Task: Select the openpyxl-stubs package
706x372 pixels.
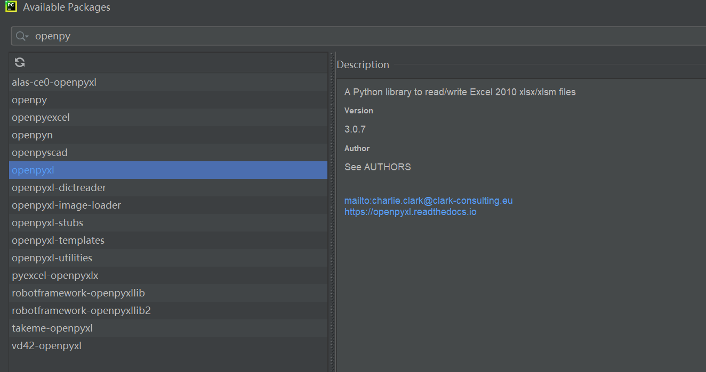Action: 48,222
